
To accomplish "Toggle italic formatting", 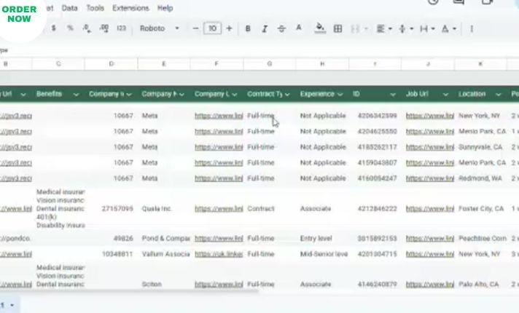I will coord(265,29).
